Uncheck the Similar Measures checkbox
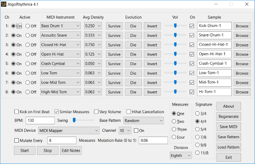The width and height of the screenshot is (255, 164). click(x=57, y=112)
